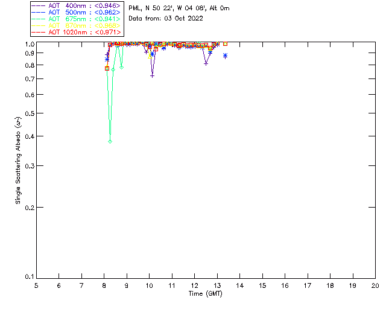
Task: Click the blue asterisk point near 13.4 GMT
Action: click(225, 55)
